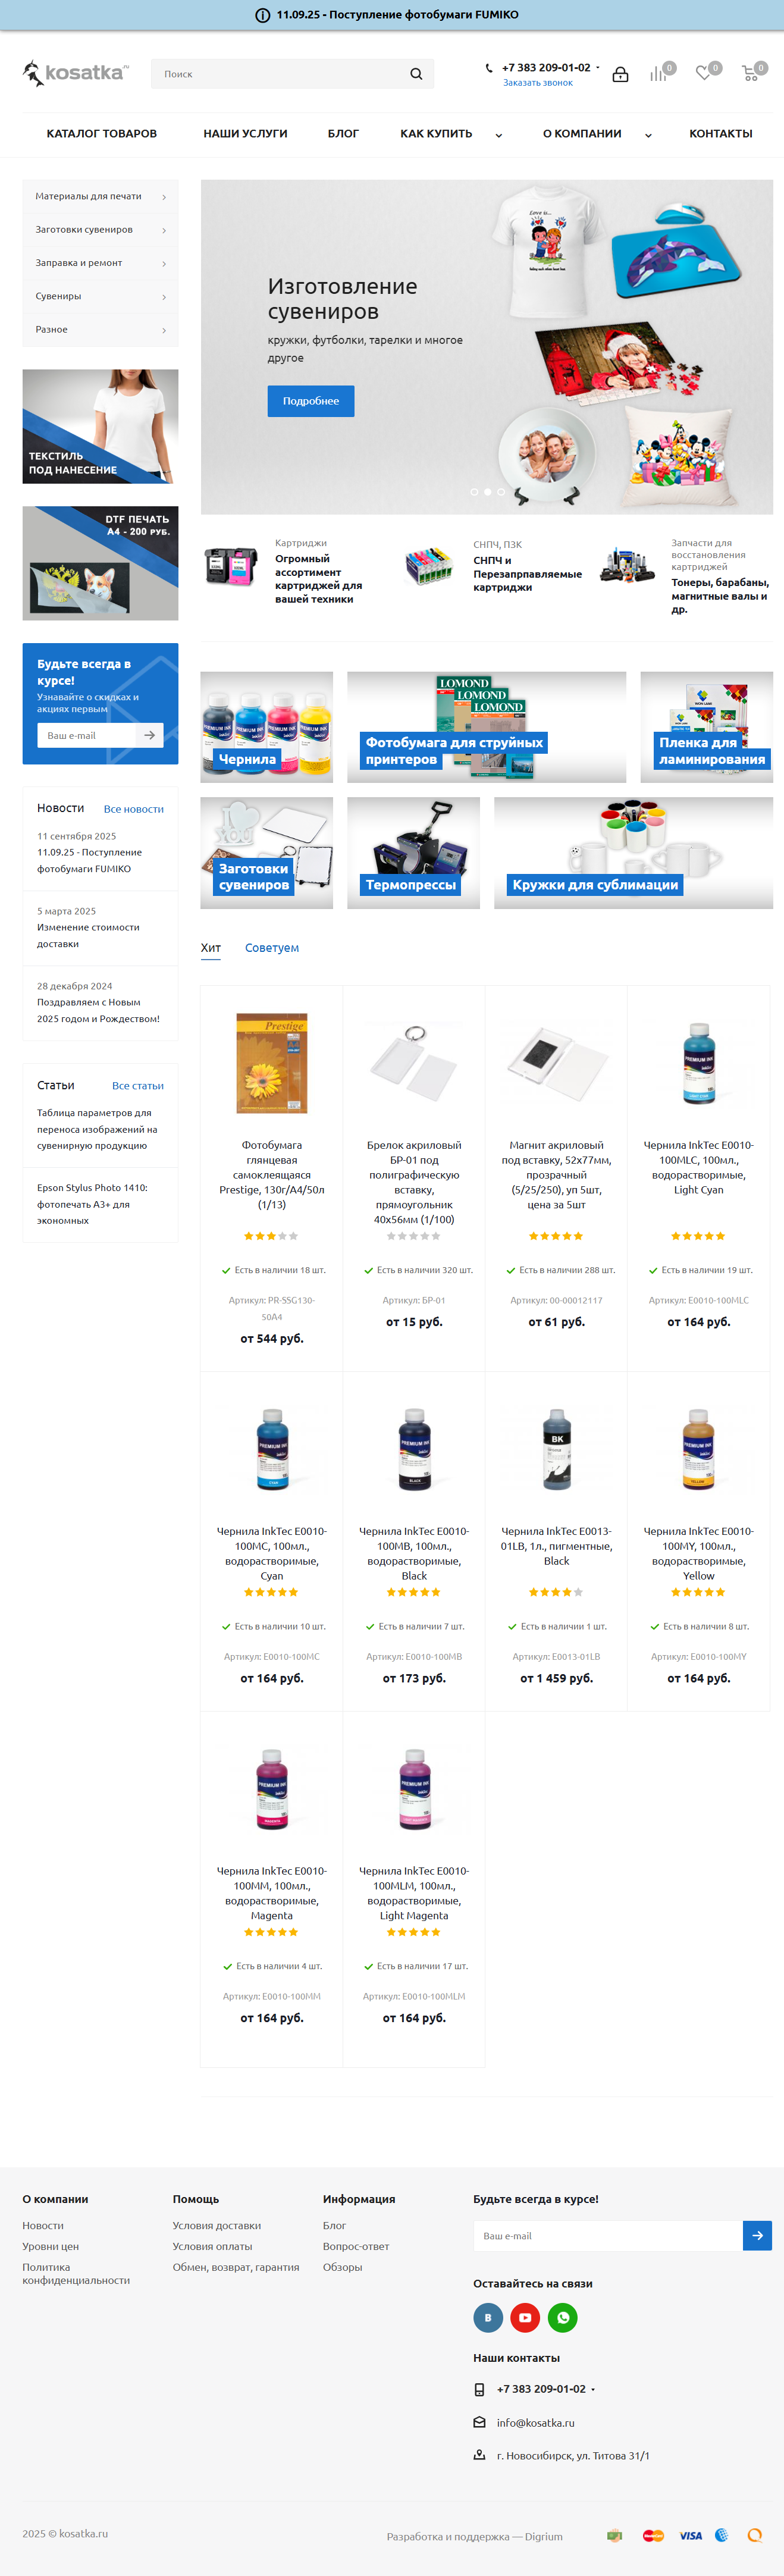
Task: Expand Материалы для печати sidebar category
Action: 100,197
